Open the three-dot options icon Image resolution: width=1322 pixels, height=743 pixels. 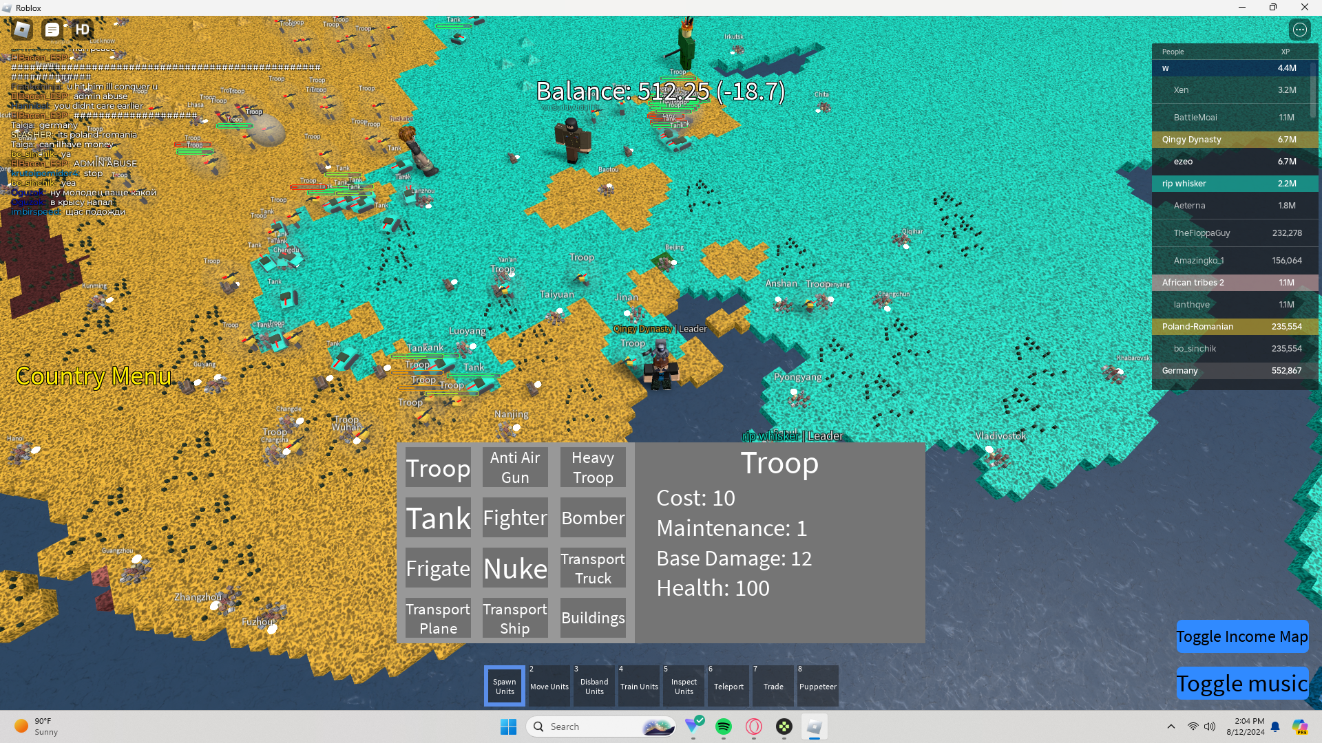coord(1299,30)
